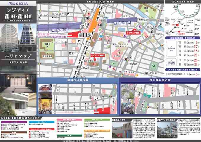This screenshot has height=142, width=201.
Task: Click the RESIDIA logo at top left
Action: 18,4
